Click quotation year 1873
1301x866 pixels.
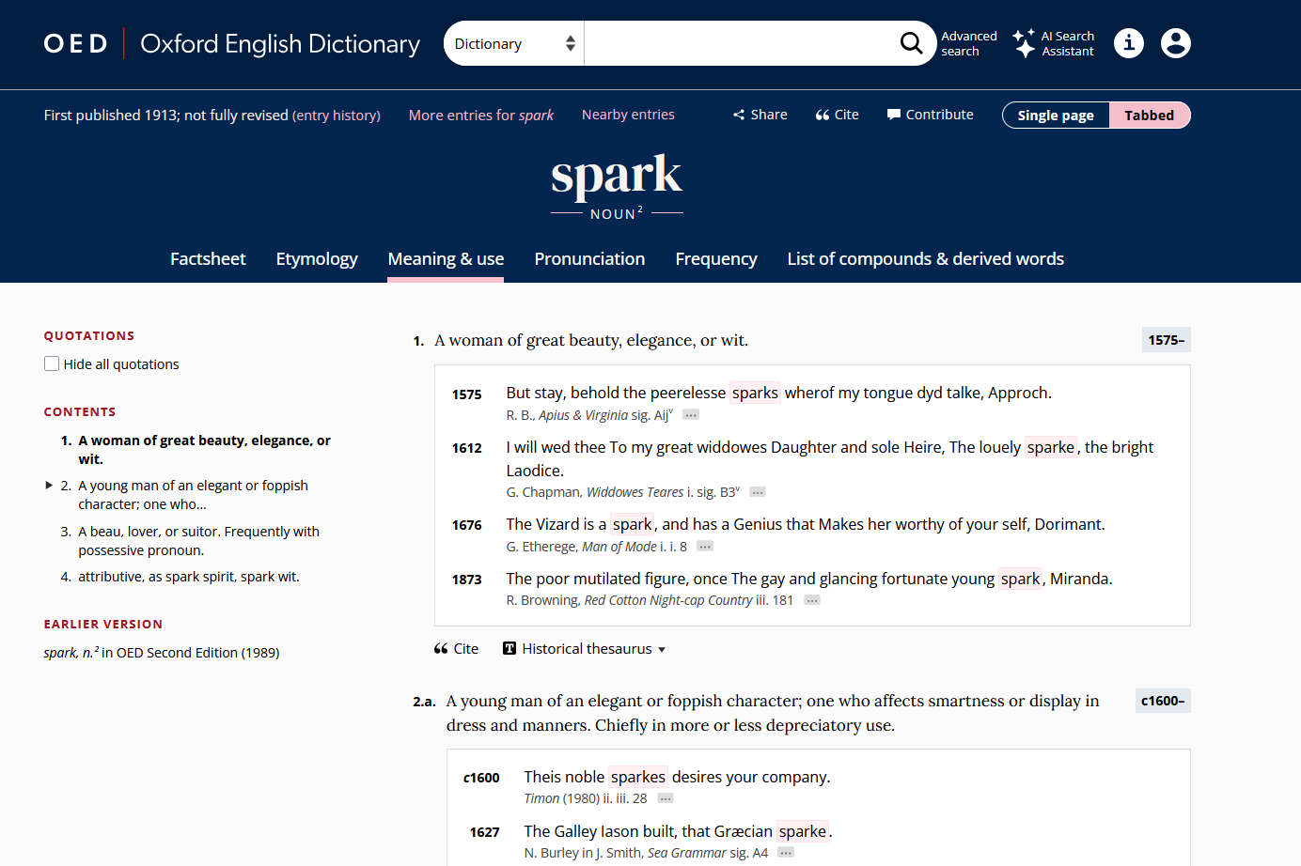(467, 580)
